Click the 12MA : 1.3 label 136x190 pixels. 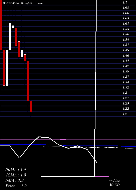(x=16, y=175)
